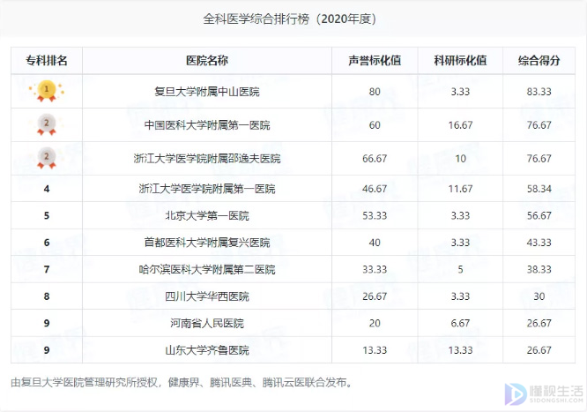Click research value 3.33 for 北京大学第一医院

460,215
